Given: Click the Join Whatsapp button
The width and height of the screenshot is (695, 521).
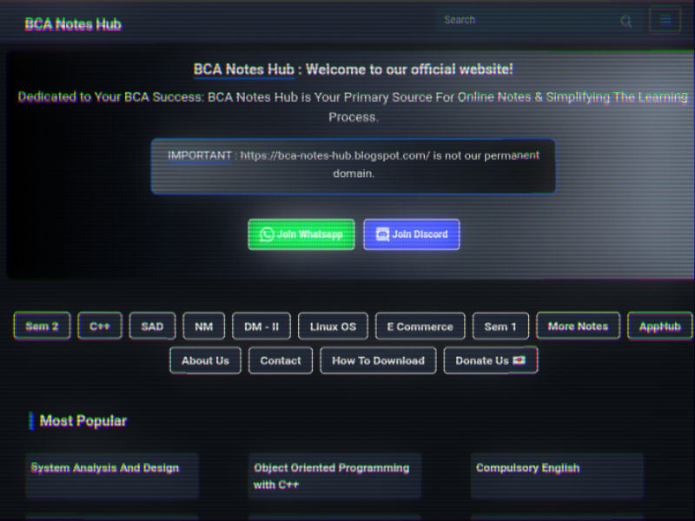Looking at the screenshot, I should point(301,234).
